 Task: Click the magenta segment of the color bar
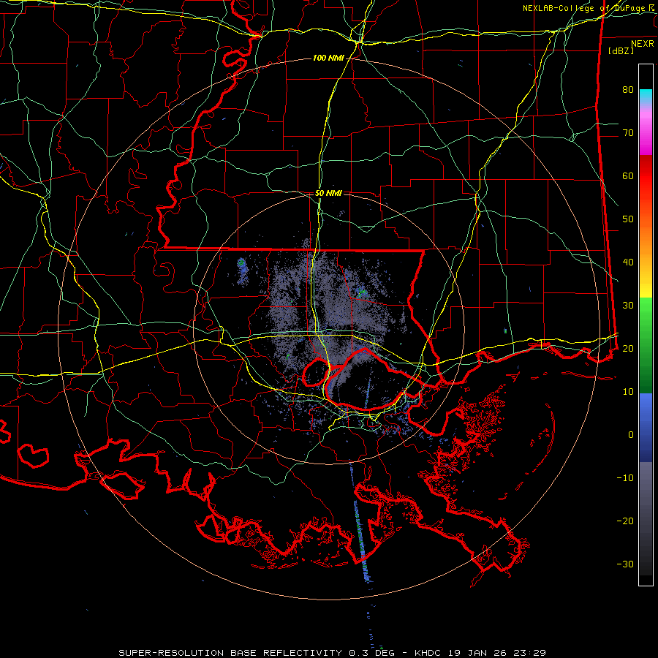(646, 132)
